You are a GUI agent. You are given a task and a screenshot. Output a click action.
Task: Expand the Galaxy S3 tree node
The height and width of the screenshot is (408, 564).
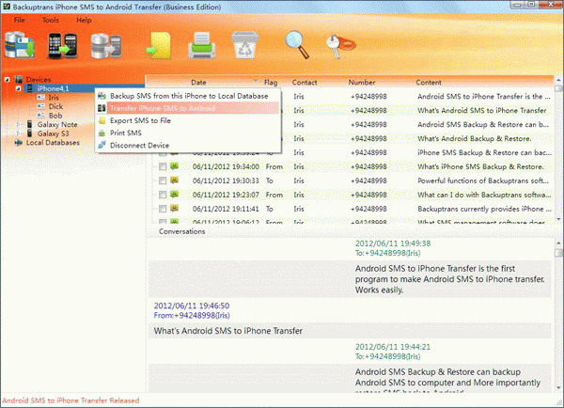coord(18,133)
